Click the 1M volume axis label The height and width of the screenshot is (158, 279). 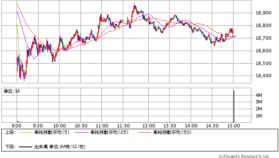coord(259,116)
